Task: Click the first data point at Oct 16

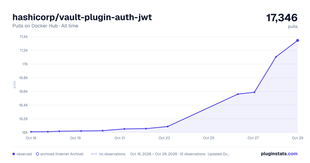Action: [31, 132]
